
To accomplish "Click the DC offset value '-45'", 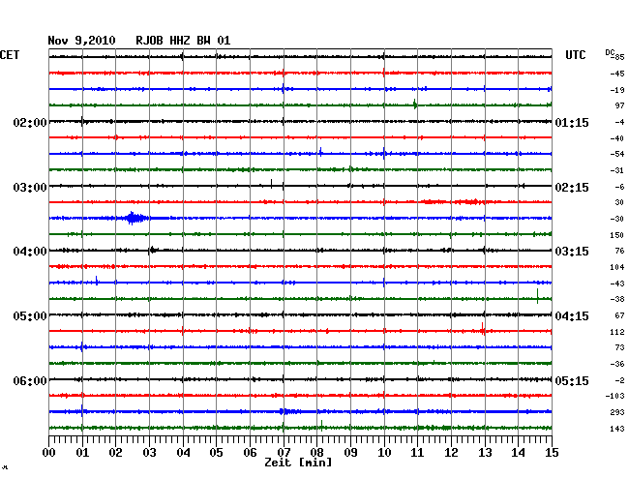I will pos(617,74).
